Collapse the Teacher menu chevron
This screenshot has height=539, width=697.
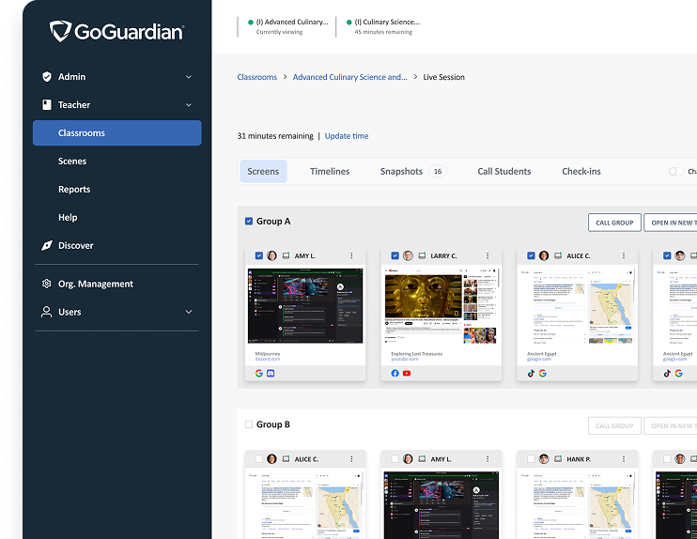tap(189, 105)
